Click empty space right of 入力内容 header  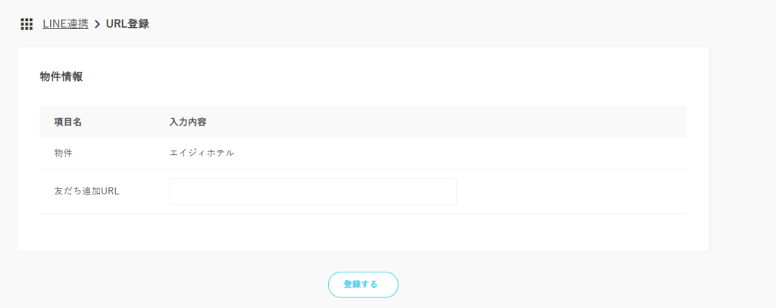pos(455,122)
